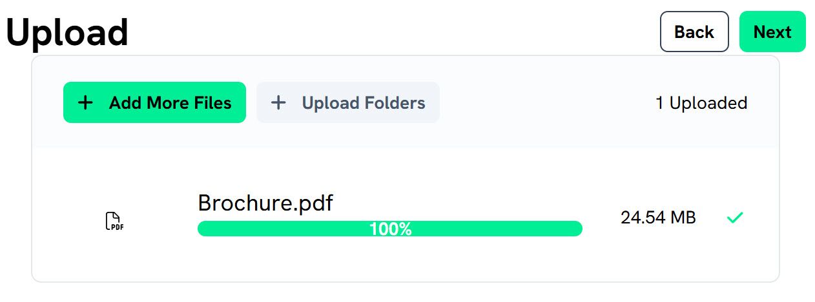Click the green upload-complete checkmark

click(735, 218)
